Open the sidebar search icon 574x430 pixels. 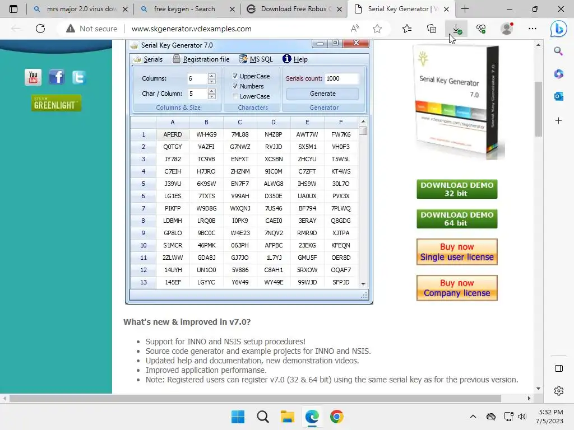tap(558, 51)
